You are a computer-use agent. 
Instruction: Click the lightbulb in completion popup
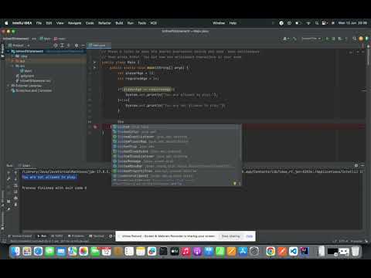pyautogui.click(x=235, y=184)
